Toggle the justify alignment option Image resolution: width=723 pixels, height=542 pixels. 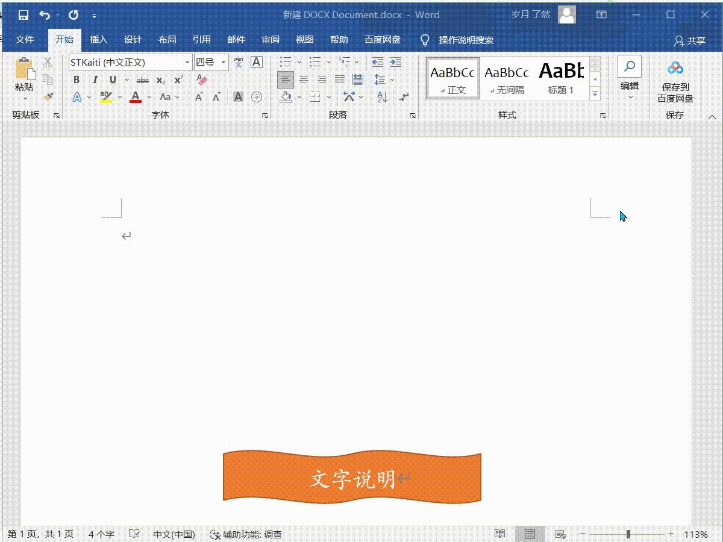click(339, 79)
